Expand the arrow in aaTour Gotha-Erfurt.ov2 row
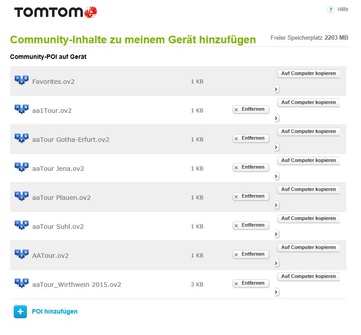The image size is (361, 335). click(276, 147)
